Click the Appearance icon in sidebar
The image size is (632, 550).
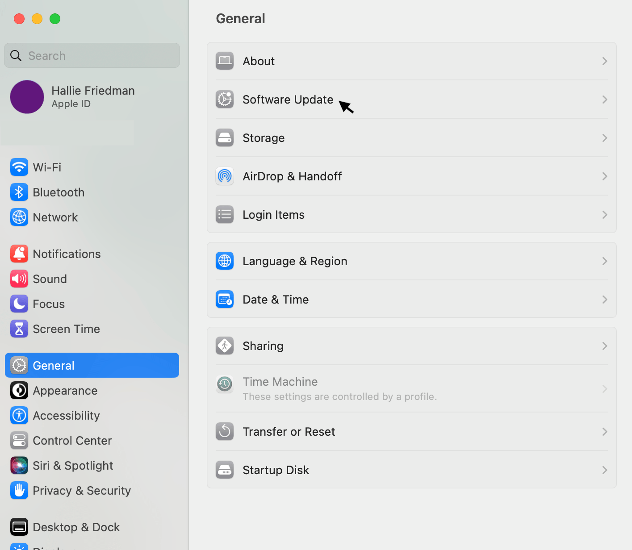(19, 391)
